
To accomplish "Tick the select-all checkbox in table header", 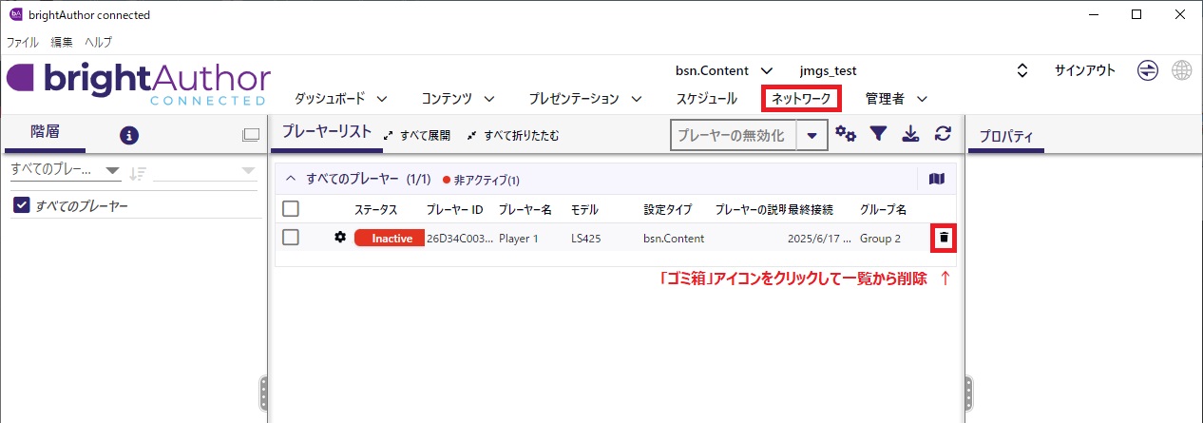I will click(x=291, y=208).
